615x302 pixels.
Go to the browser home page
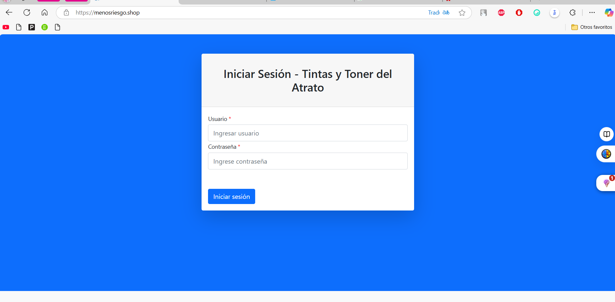44,12
